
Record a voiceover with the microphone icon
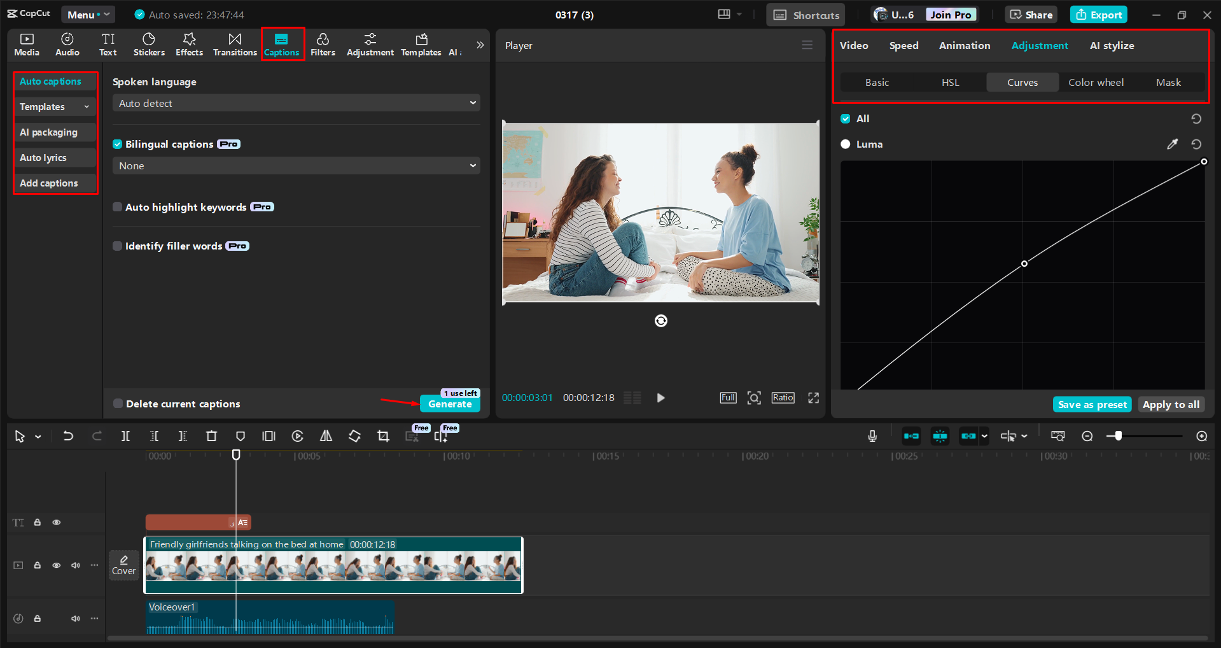pyautogui.click(x=872, y=436)
